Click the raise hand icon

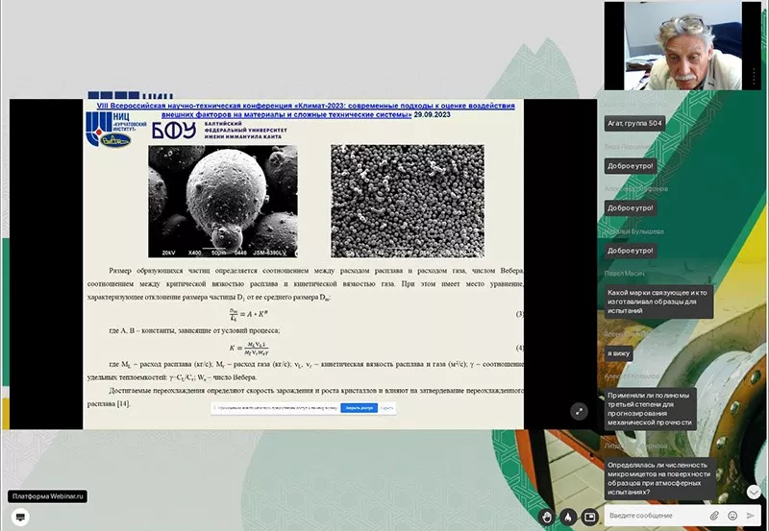click(x=547, y=517)
